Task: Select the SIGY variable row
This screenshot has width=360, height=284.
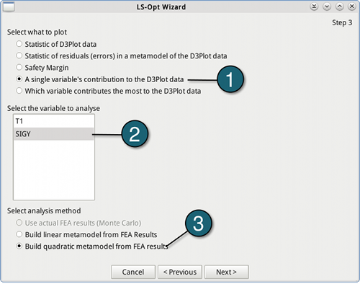Action: pyautogui.click(x=53, y=134)
